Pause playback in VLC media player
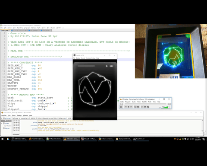This screenshot has height=166, width=207. click(x=121, y=107)
